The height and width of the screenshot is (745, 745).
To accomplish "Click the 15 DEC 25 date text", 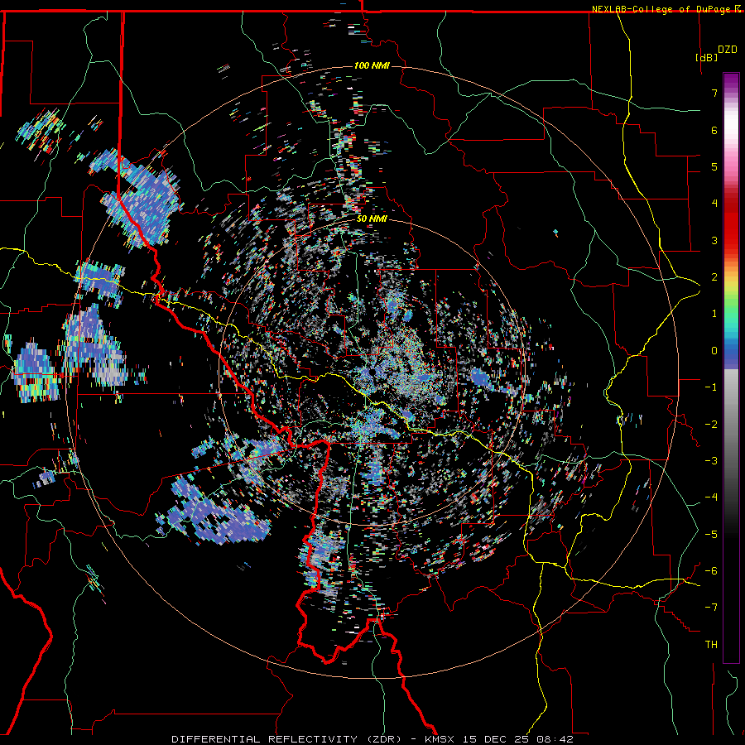I will 495,739.
